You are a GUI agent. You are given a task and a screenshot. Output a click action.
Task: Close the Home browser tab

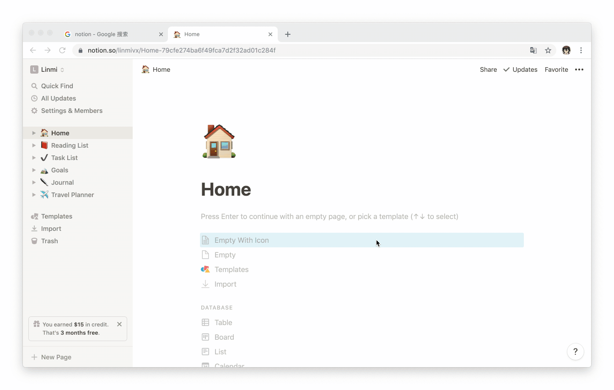[270, 34]
